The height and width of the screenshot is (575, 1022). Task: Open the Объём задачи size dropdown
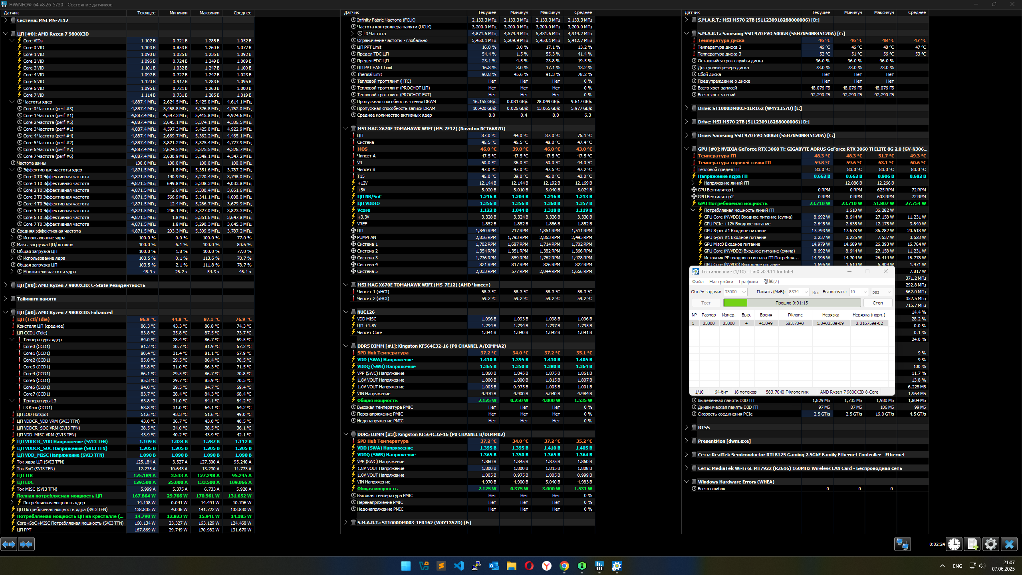[744, 292]
